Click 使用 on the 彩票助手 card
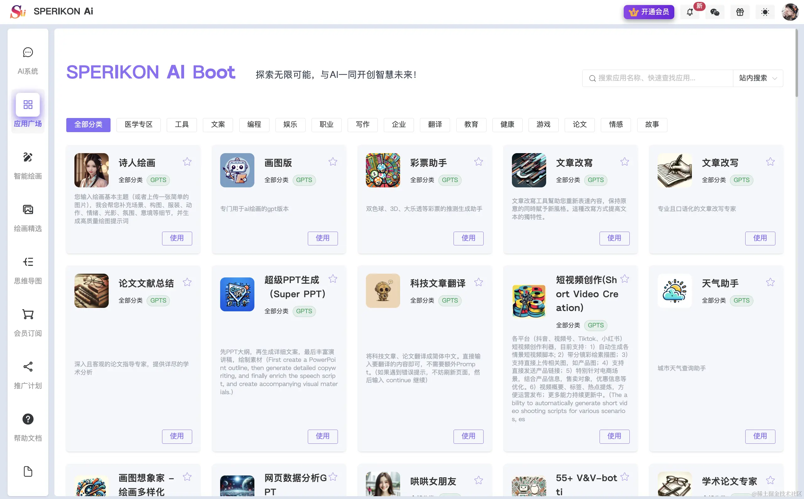Viewport: 804px width, 499px height. click(x=468, y=238)
